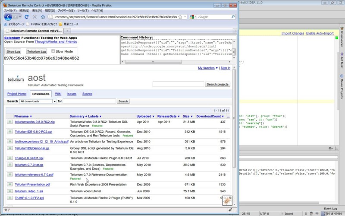Download arrow icon for tellurium-reference-0.7.0.pdf
The height and width of the screenshot is (216, 345).
coord(9,175)
